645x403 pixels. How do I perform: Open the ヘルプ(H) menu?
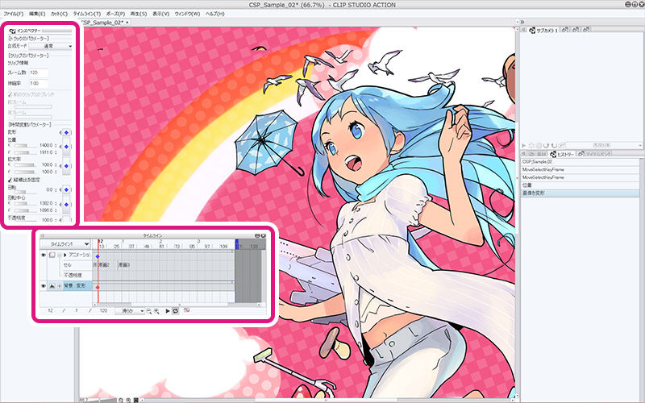[214, 14]
